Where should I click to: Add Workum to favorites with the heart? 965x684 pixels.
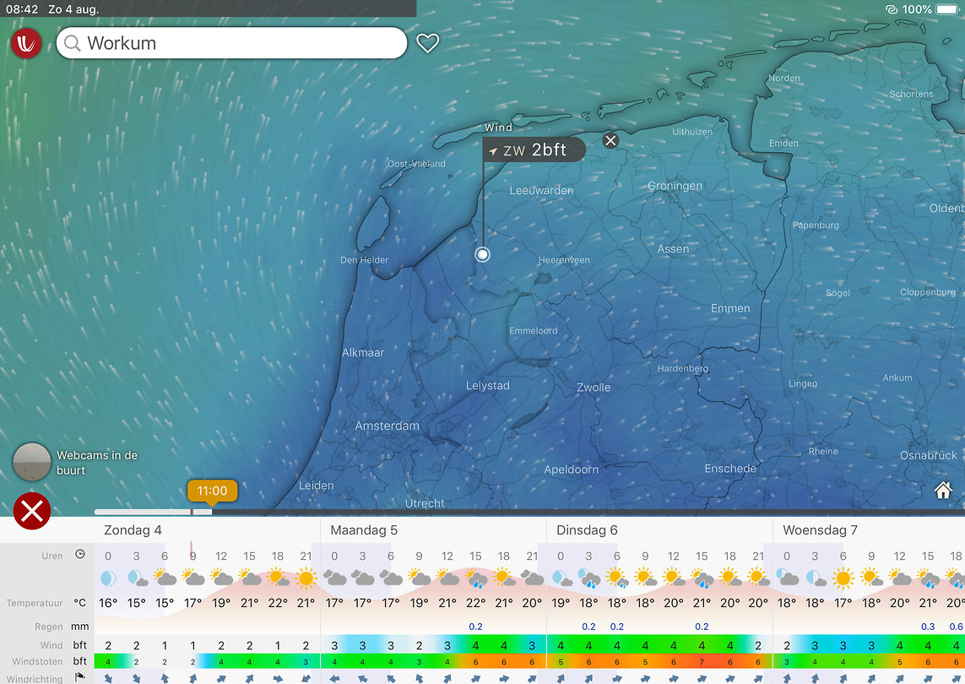[x=428, y=43]
